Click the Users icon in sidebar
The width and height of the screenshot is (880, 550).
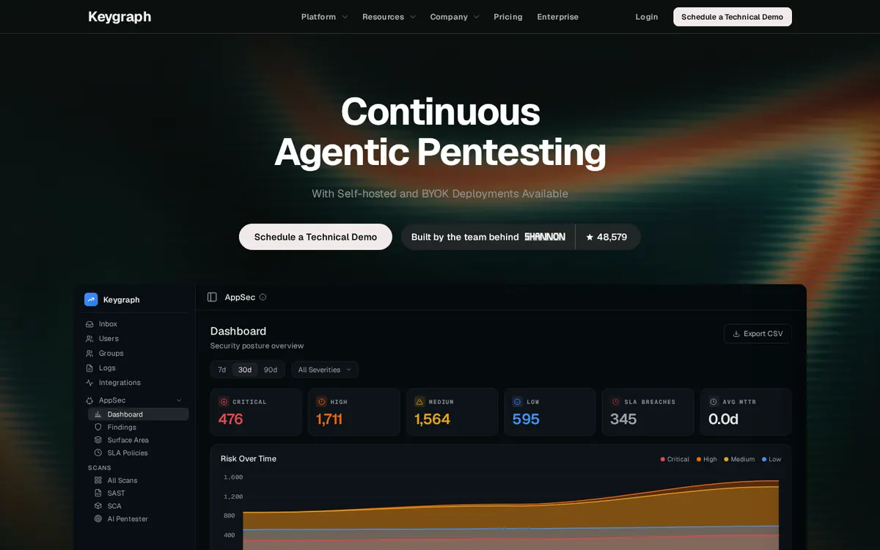89,339
